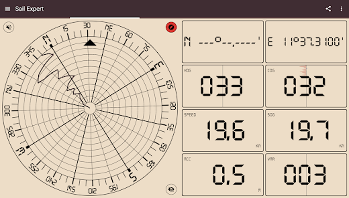Open the HDG heading readout panel
Viewport: 349px width, 198px height.
[222, 86]
